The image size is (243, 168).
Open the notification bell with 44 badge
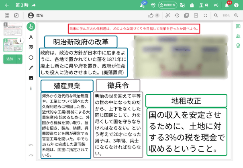pos(227,5)
